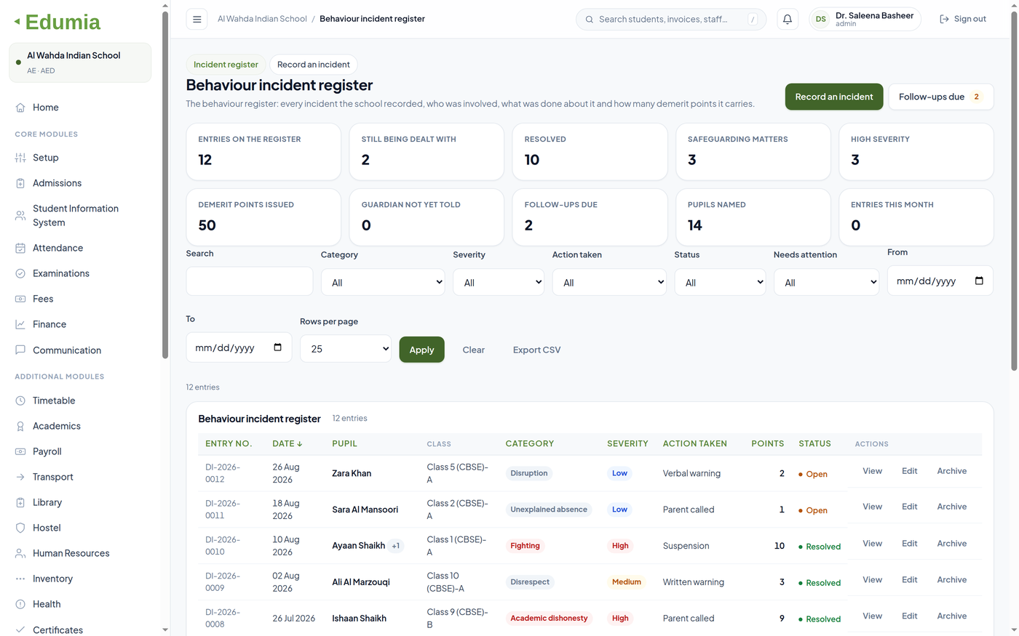Sign out of the account
Image resolution: width=1019 pixels, height=636 pixels.
[x=963, y=19]
